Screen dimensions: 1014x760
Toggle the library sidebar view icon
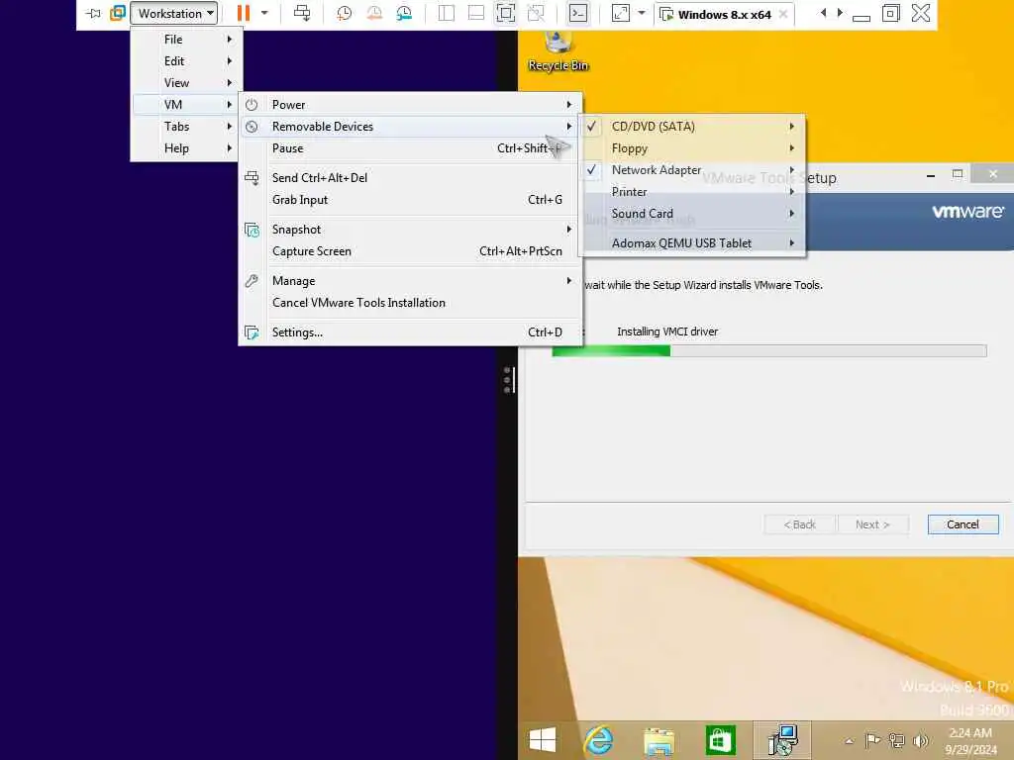pyautogui.click(x=447, y=13)
